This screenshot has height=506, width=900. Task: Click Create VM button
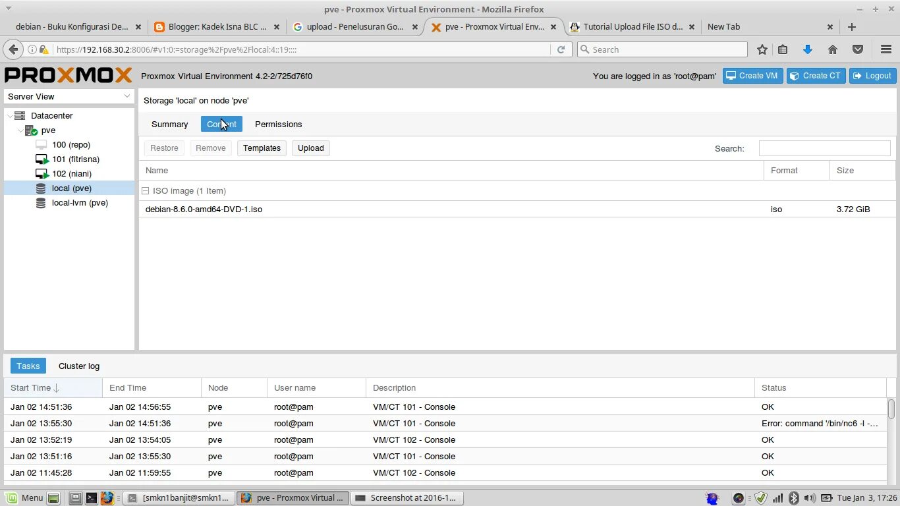click(x=752, y=76)
